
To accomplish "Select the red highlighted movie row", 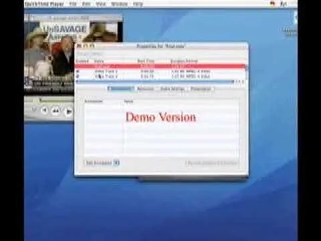I will tap(160, 66).
